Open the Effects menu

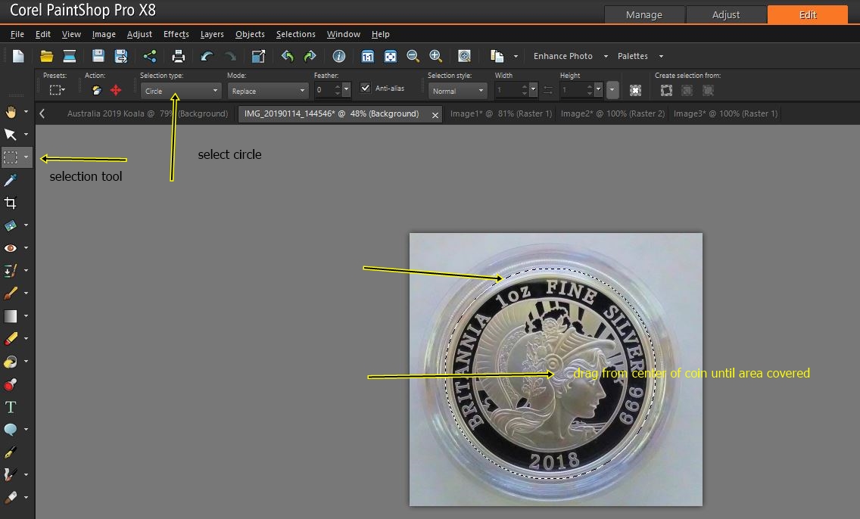(x=176, y=34)
